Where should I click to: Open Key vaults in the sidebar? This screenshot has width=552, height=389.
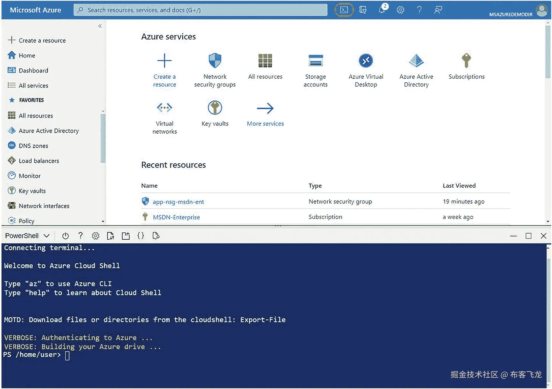tap(27, 191)
